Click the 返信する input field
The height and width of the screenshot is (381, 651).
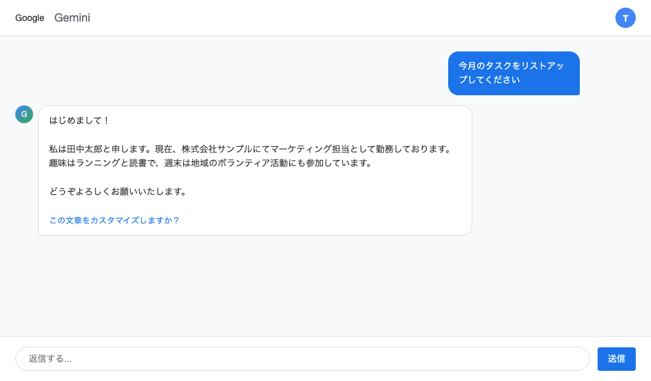tap(303, 359)
